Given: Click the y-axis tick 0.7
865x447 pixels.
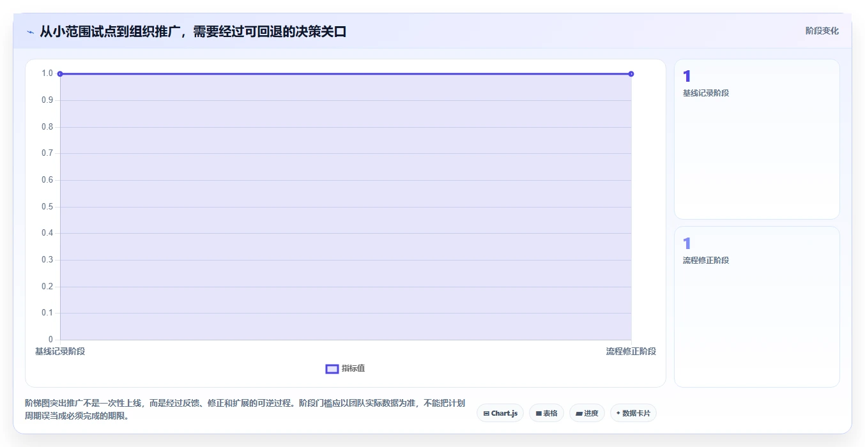Looking at the screenshot, I should [47, 153].
